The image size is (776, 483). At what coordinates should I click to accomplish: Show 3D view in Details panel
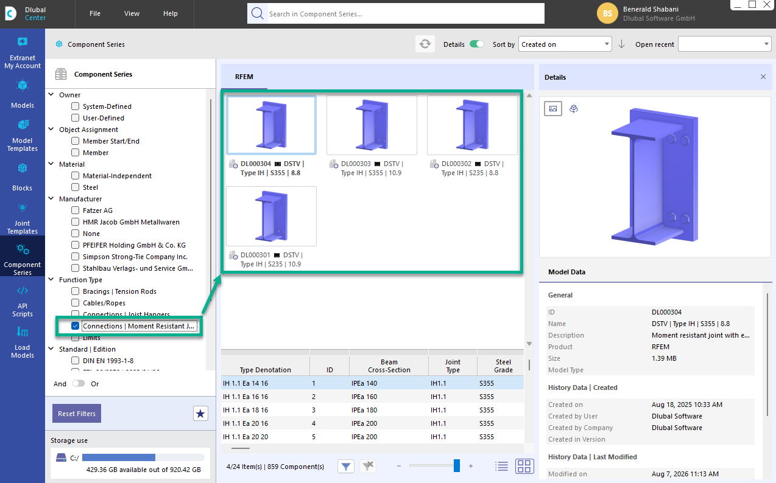tap(574, 108)
